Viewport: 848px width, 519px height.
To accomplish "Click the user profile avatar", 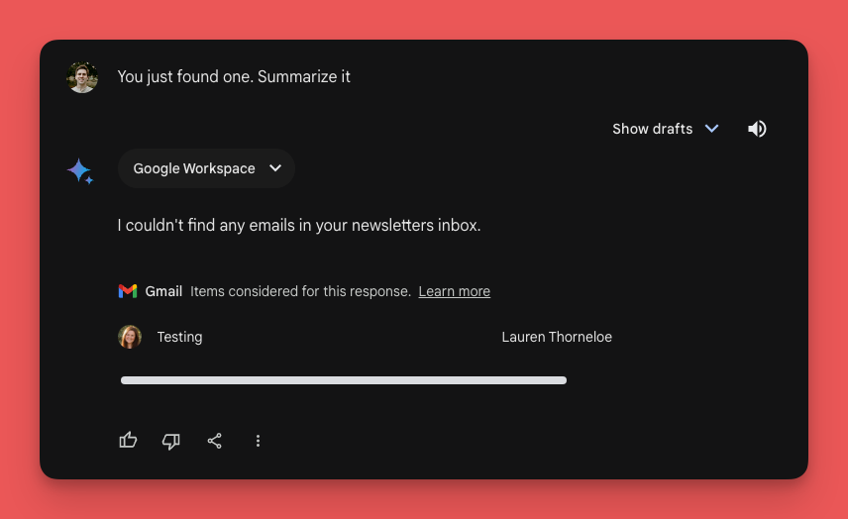I will pos(82,77).
